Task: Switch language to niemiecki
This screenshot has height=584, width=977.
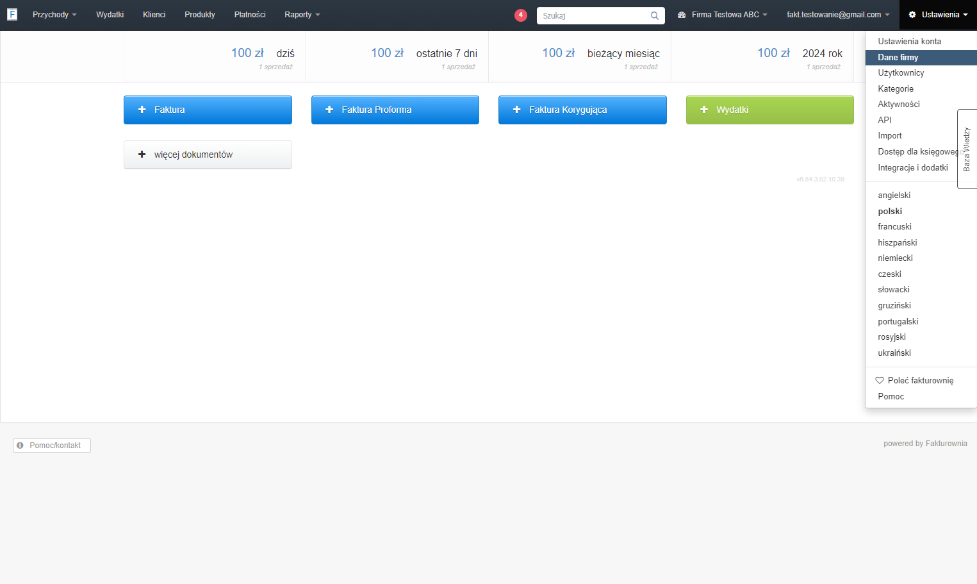Action: pos(921,258)
